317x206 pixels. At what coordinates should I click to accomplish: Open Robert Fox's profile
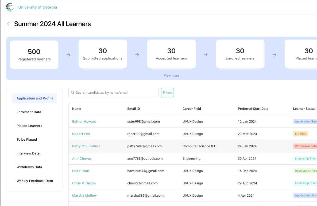81,134
